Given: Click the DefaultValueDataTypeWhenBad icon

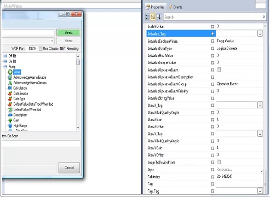Looking at the screenshot, I should pos(10,104).
